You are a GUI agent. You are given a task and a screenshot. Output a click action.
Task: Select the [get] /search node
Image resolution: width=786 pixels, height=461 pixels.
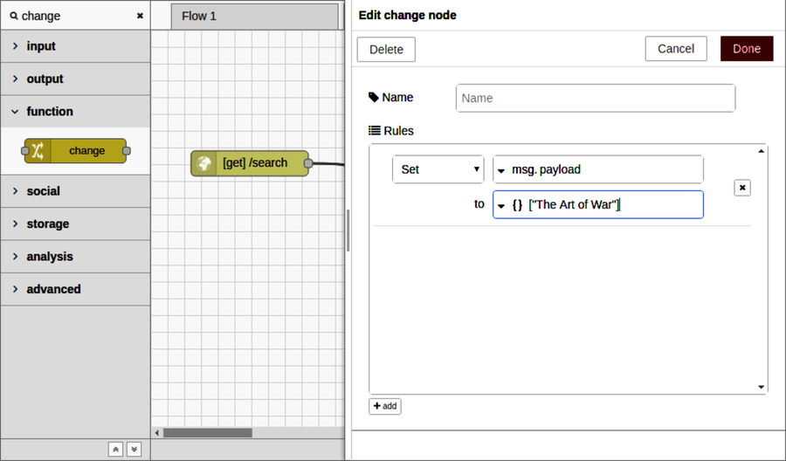[250, 163]
